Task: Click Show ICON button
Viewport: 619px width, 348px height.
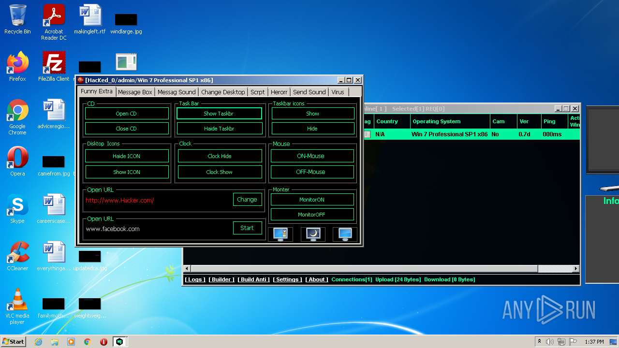Action: click(x=127, y=172)
